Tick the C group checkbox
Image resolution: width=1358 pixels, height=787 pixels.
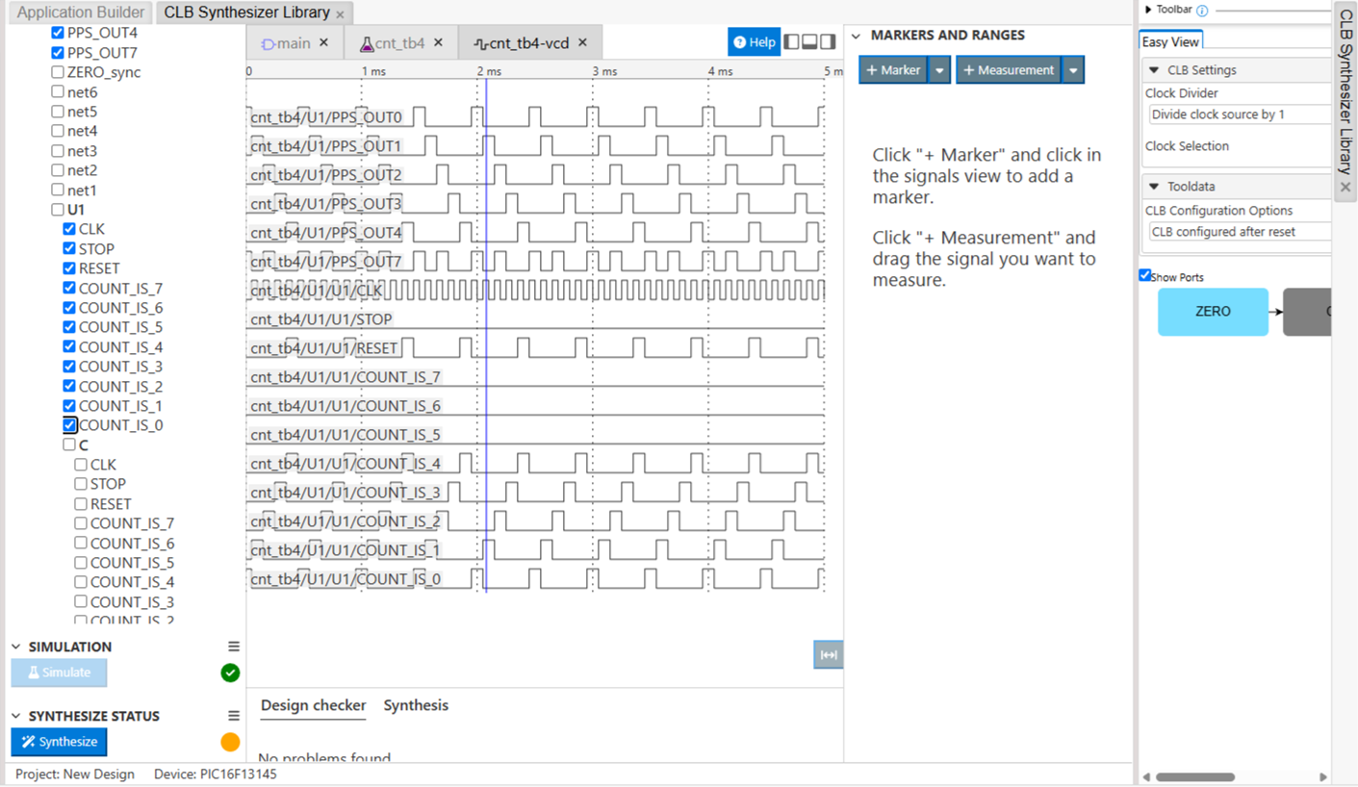tap(69, 445)
